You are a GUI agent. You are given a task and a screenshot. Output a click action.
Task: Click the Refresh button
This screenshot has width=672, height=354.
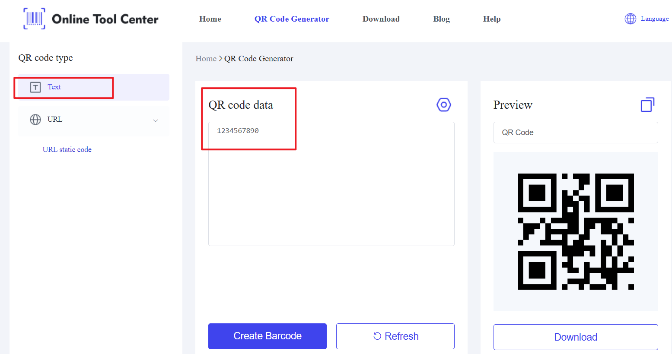coord(395,336)
